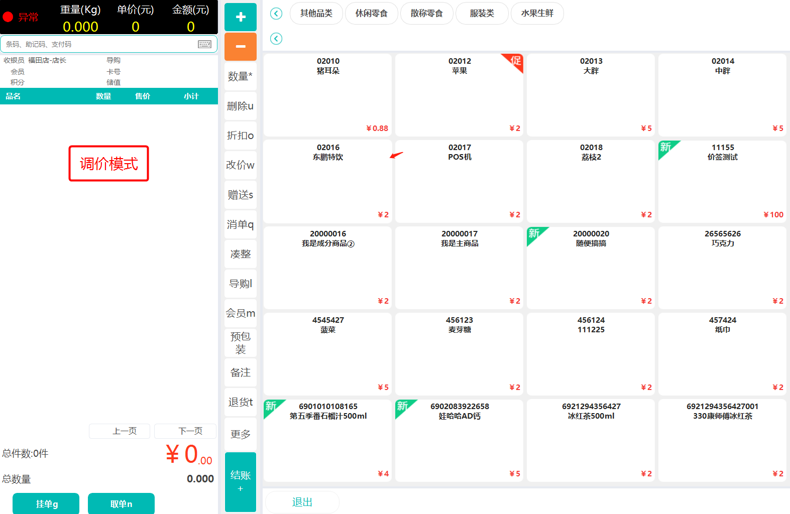Open the 服装类 category tab
Image resolution: width=790 pixels, height=514 pixels.
[482, 14]
